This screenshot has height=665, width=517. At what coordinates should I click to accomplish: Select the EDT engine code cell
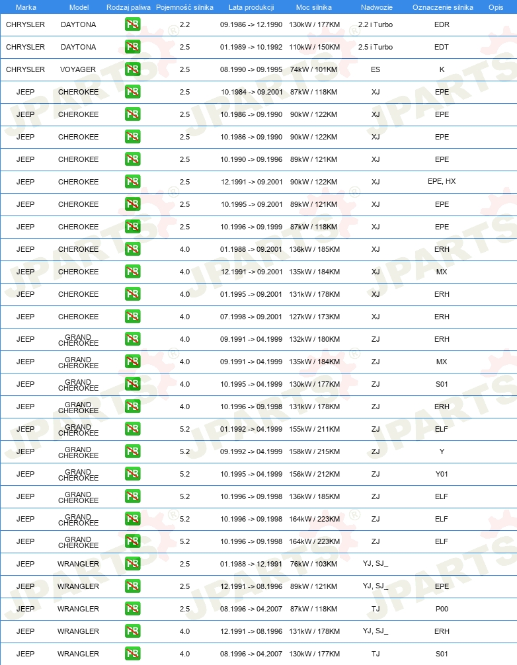click(442, 47)
